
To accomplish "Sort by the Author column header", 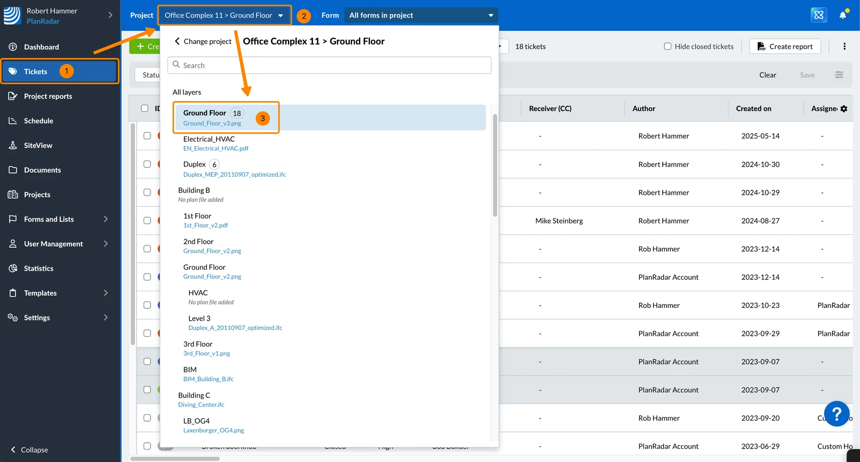I will coord(643,109).
